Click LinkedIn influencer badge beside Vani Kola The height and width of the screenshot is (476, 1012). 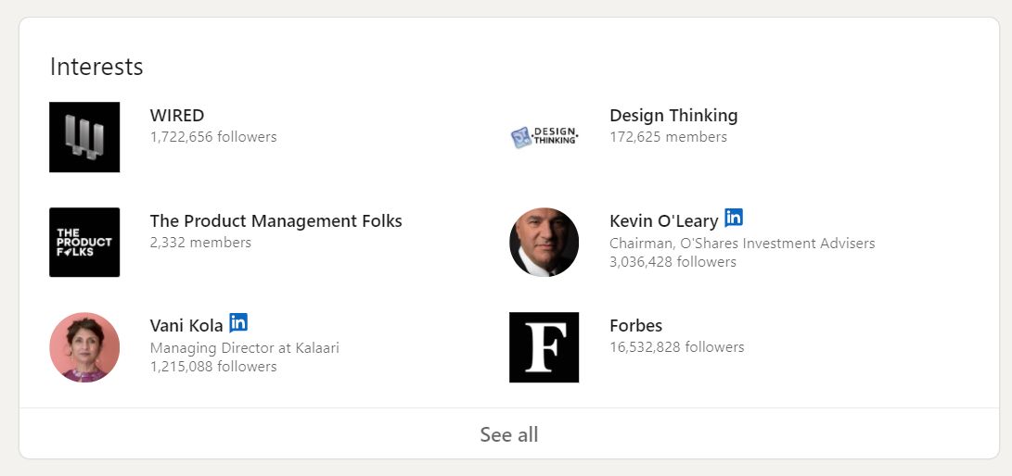click(238, 322)
